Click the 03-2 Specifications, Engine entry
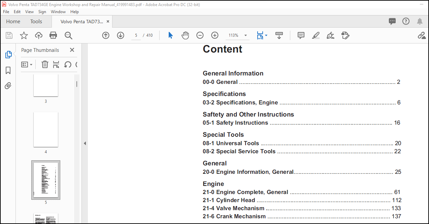The width and height of the screenshot is (429, 224). click(301, 102)
